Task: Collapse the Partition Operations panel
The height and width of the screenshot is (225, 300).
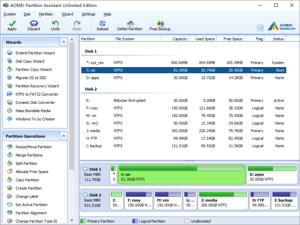Action: click(x=64, y=136)
